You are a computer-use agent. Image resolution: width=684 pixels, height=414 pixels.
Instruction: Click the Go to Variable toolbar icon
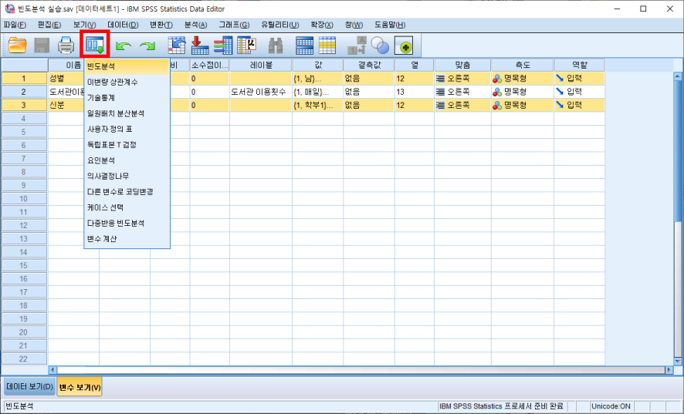point(200,45)
